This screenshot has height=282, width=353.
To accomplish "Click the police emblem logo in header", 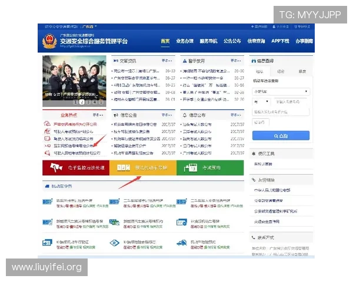I will [x=49, y=41].
